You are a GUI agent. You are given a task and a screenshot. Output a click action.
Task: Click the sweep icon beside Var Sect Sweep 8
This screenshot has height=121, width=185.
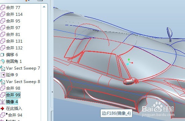tap(2, 82)
